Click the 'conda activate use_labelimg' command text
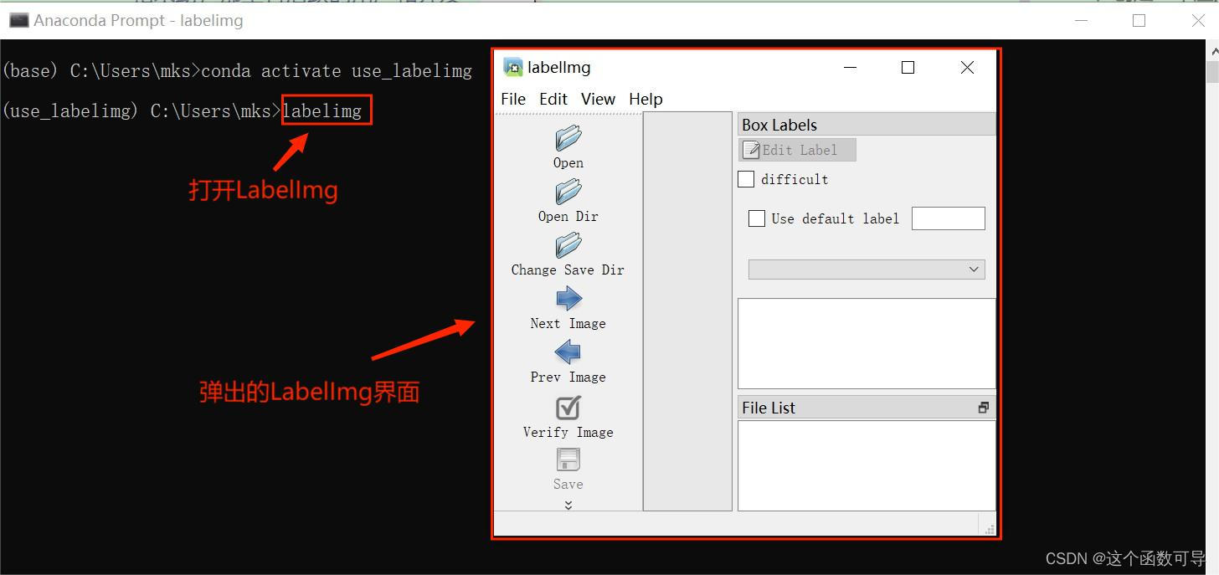This screenshot has height=575, width=1219. click(x=337, y=71)
